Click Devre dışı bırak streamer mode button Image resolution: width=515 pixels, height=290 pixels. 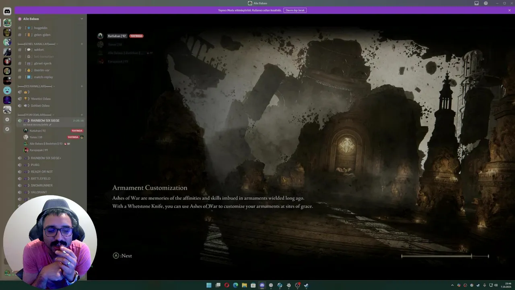point(295,10)
